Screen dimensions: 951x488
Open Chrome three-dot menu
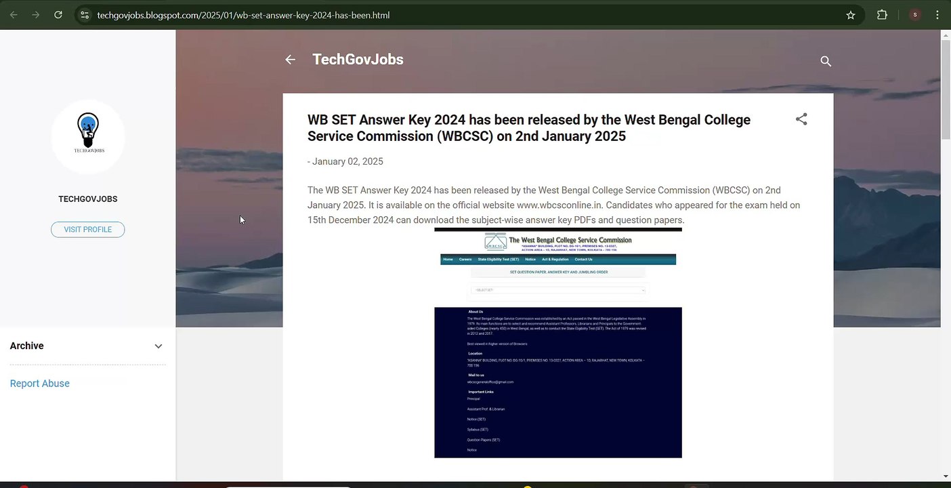coord(937,15)
